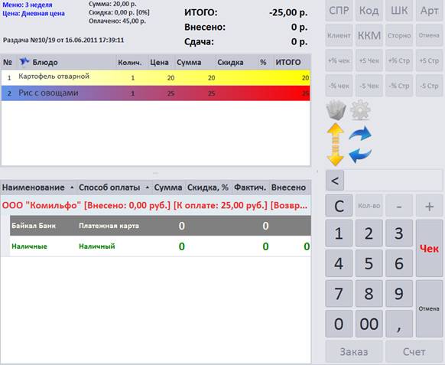Select the Байкал Банк payment row
Screen dimensions: 445x365
[x=161, y=226]
